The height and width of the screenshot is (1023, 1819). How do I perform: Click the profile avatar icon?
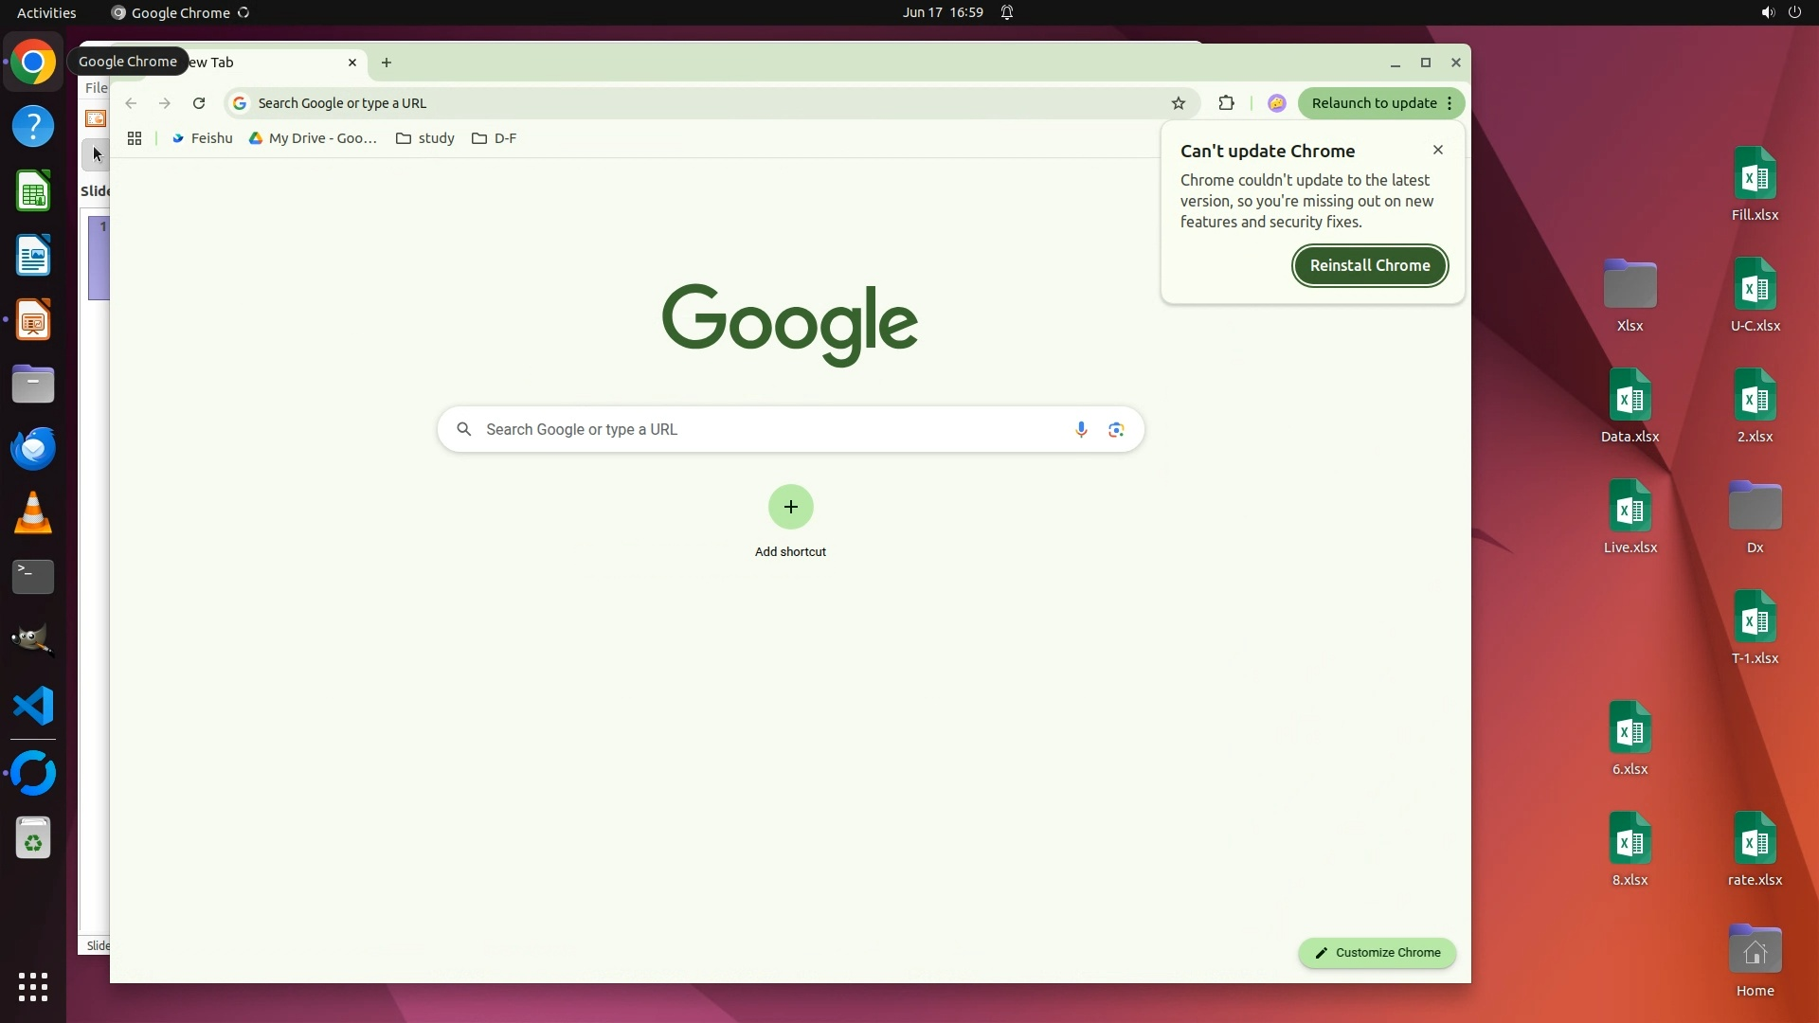coord(1276,103)
